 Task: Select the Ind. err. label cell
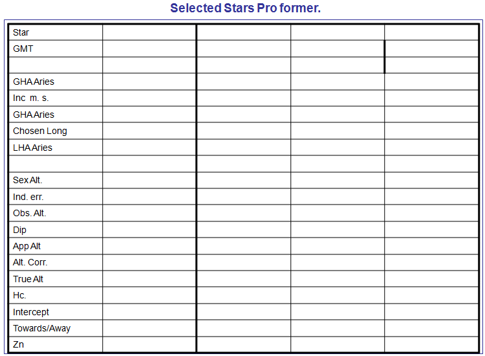(56, 197)
